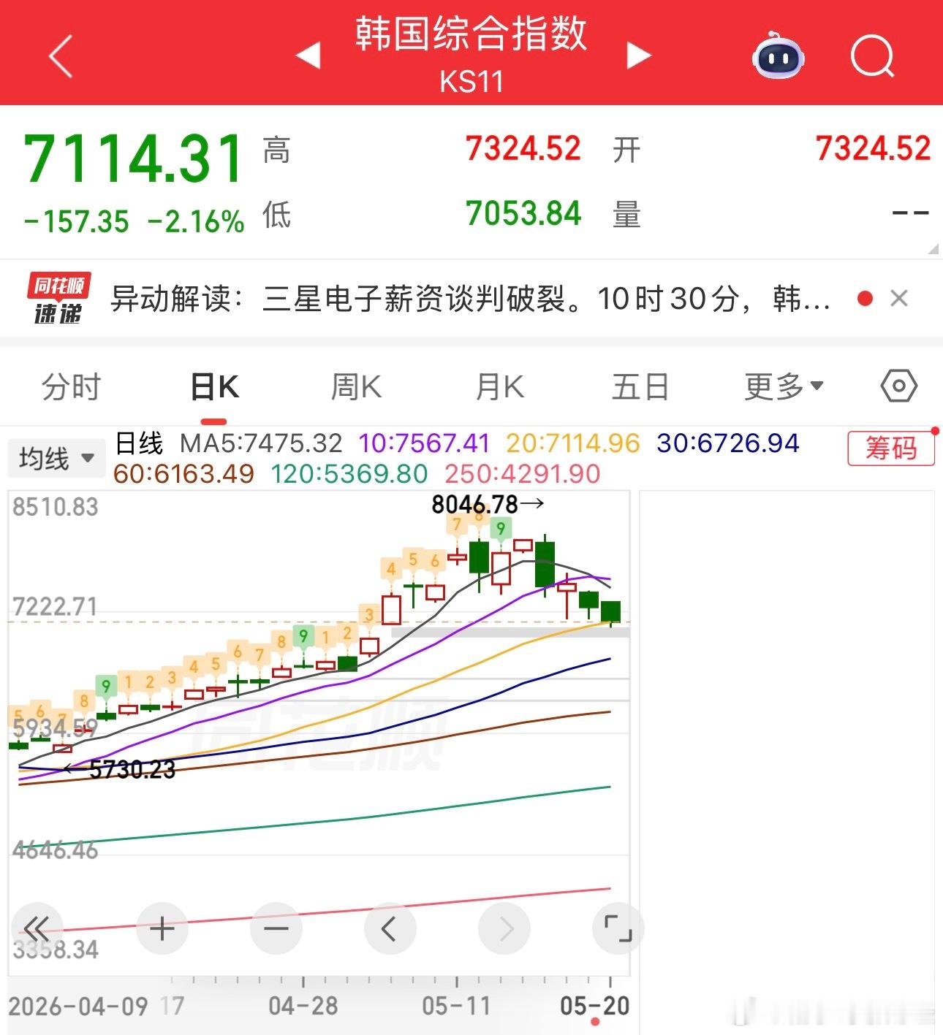This screenshot has height=1035, width=943.
Task: Tap the MA5:7475.32 value
Action: [x=261, y=443]
